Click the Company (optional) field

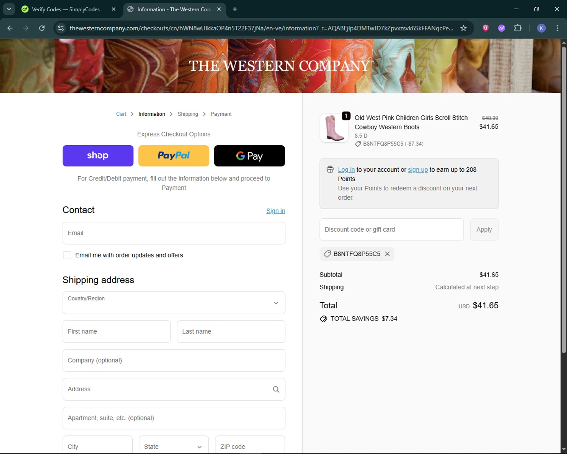pos(174,361)
